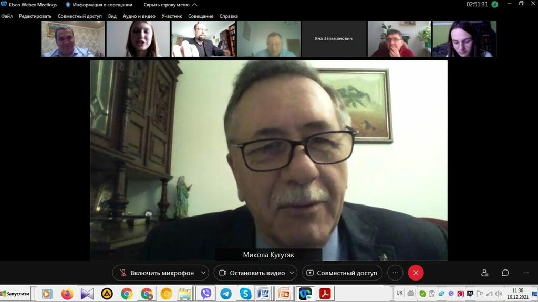
Task: Select Яна Зельманович participant tile
Action: coord(334,39)
